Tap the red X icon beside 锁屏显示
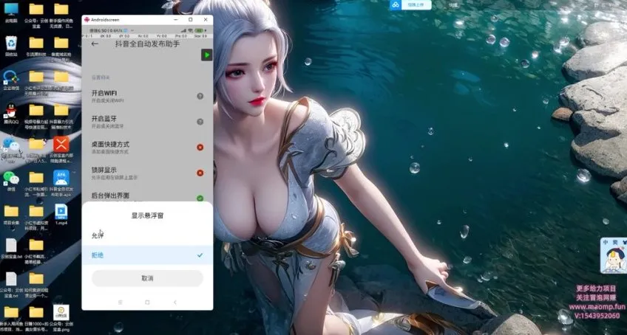 (x=200, y=173)
